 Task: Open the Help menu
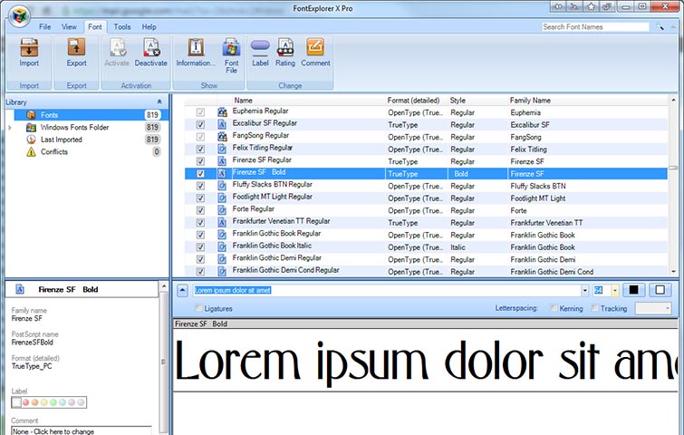click(149, 26)
